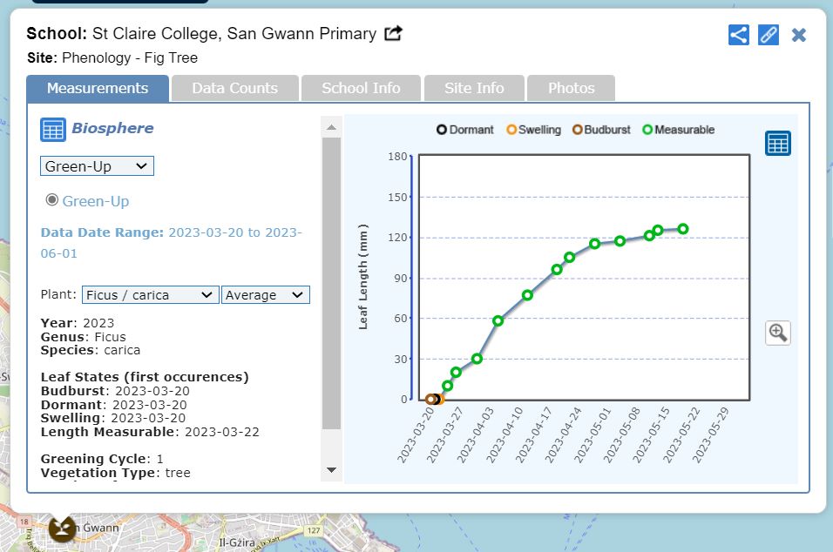The image size is (833, 552).
Task: Expand the Ficus / carica plant dropdown
Action: [x=150, y=295]
